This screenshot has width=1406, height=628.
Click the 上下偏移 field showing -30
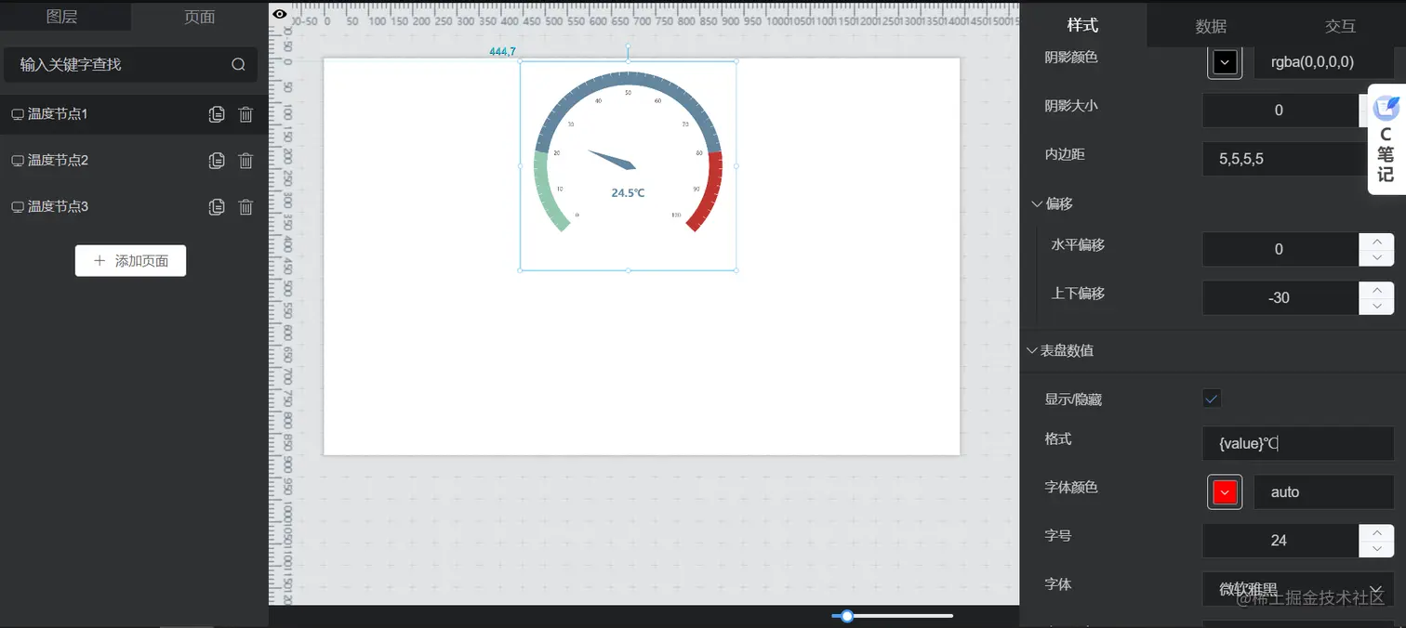[1280, 297]
